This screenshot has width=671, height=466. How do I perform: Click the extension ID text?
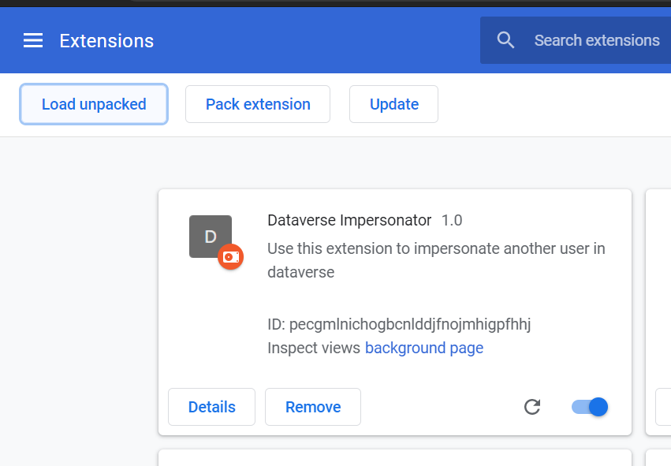point(399,324)
